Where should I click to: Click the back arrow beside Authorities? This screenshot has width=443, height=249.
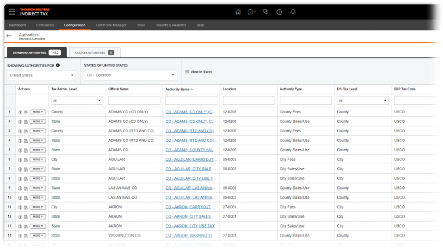[9, 36]
